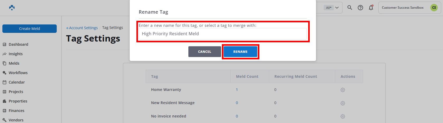Go back to Account Settings link
This screenshot has height=123, width=443.
pyautogui.click(x=82, y=28)
